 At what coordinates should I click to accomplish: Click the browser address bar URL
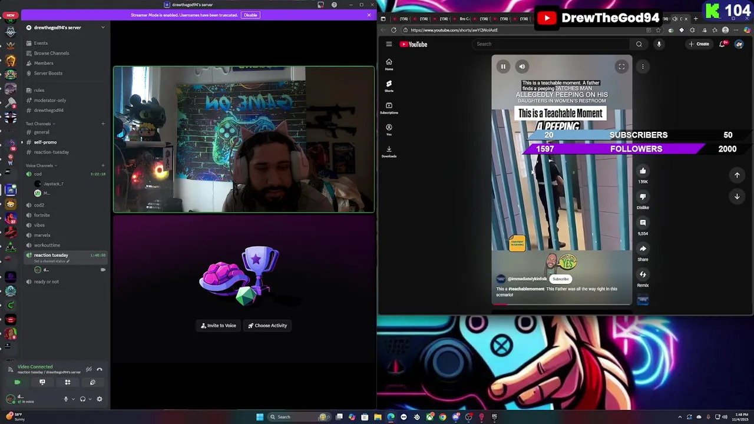click(x=454, y=30)
